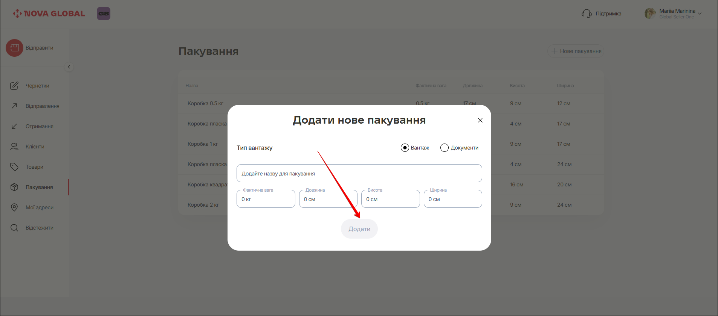Open Клієнти via the people icon
The width and height of the screenshot is (718, 316).
pos(14,147)
